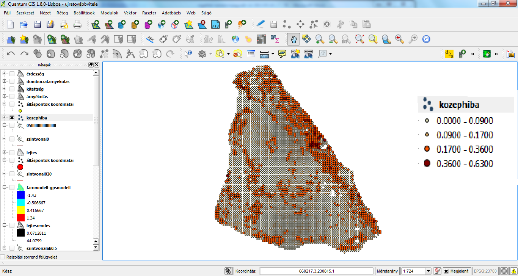
Task: Add a vector layer from the toolbar
Action: point(95,25)
